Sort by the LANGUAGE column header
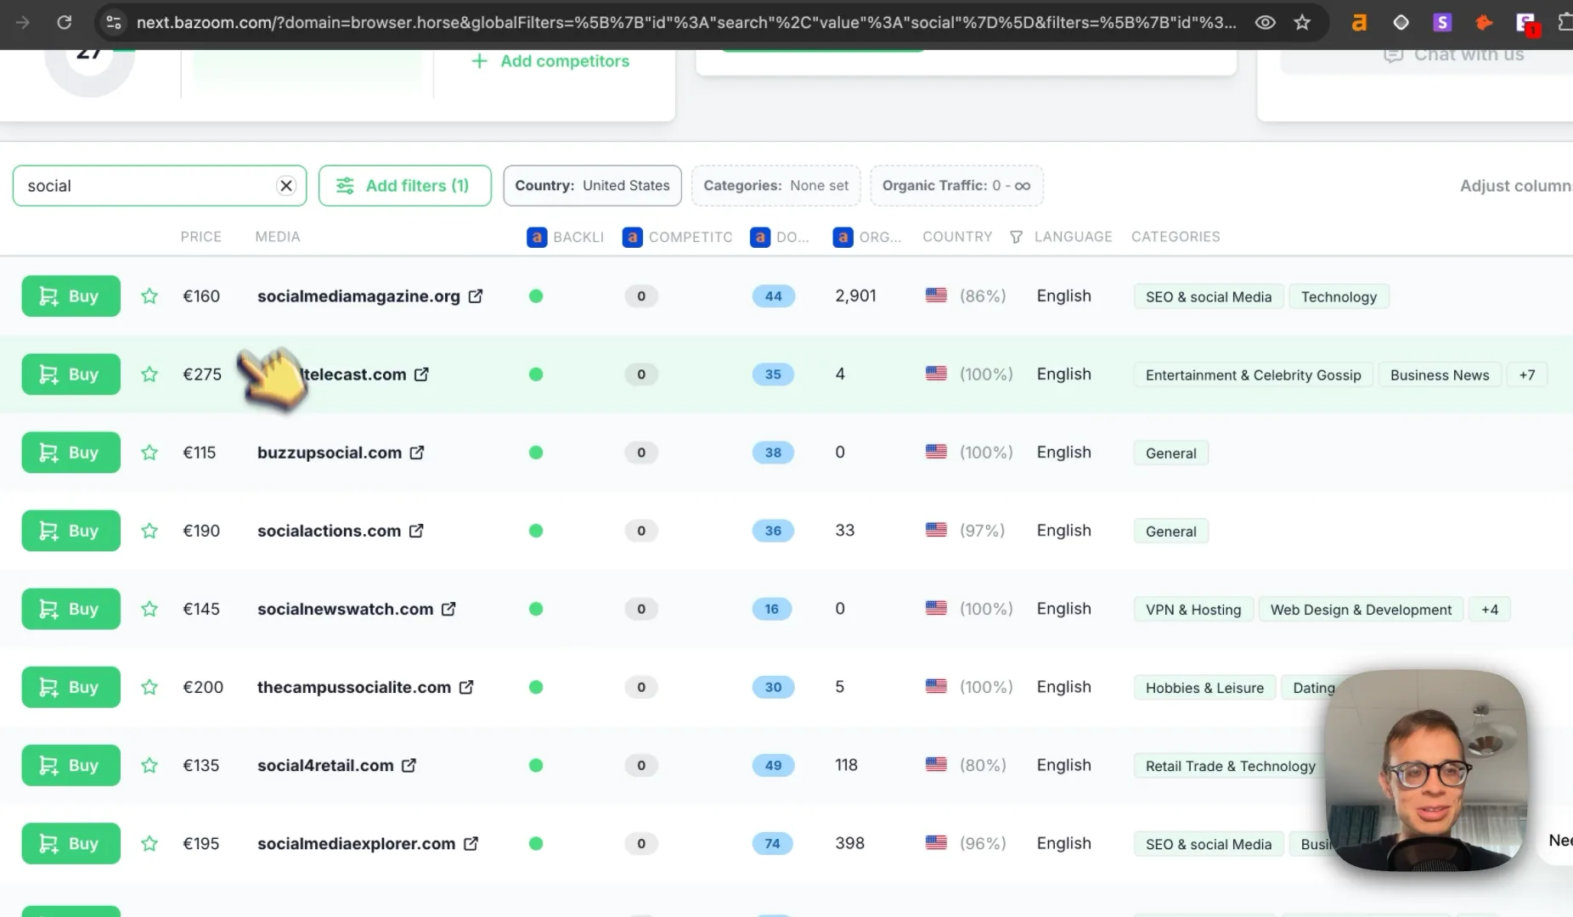 click(1073, 237)
